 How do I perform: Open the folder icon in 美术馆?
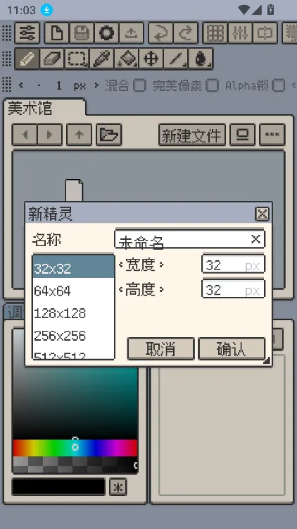pyautogui.click(x=109, y=135)
